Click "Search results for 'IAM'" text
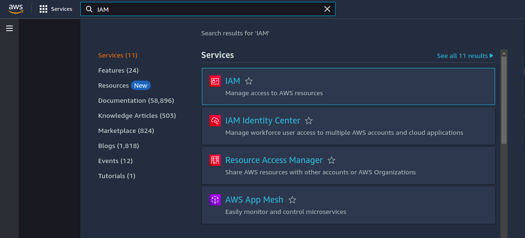 click(x=235, y=33)
